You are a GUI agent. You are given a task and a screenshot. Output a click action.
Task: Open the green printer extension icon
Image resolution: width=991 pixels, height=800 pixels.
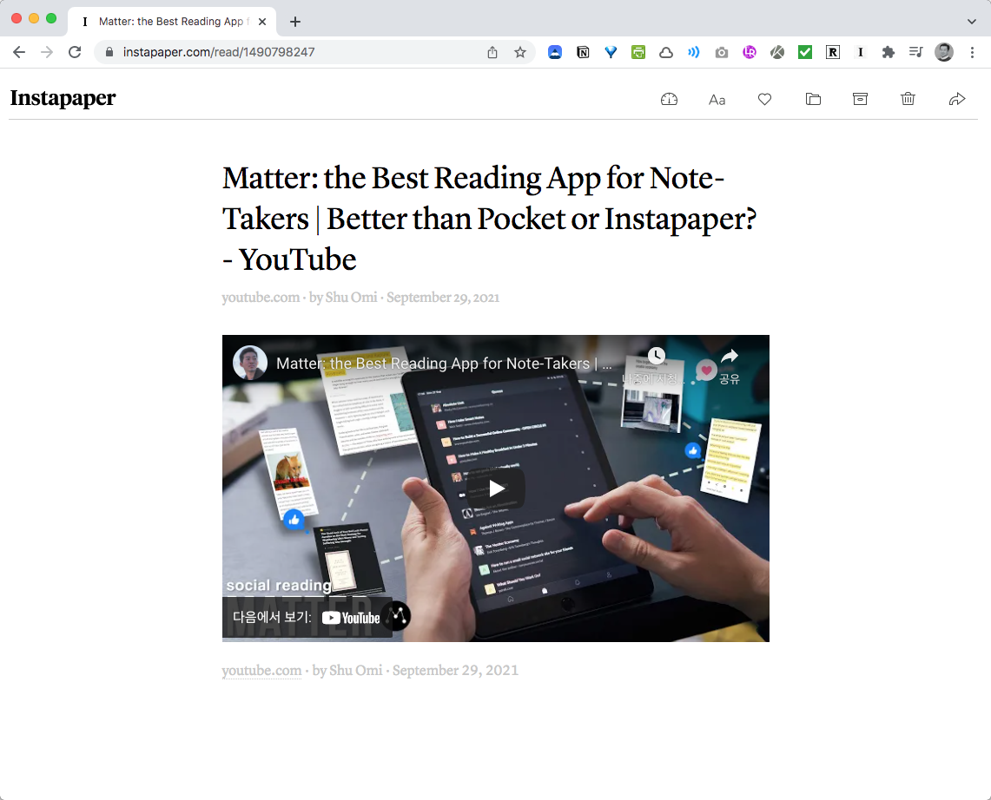638,52
